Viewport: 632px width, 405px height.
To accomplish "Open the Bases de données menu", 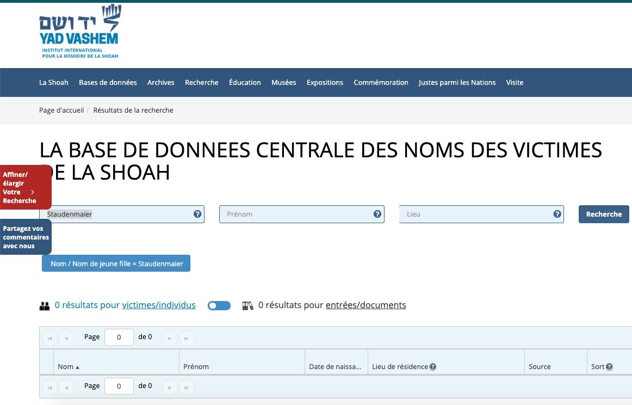I will tap(108, 83).
